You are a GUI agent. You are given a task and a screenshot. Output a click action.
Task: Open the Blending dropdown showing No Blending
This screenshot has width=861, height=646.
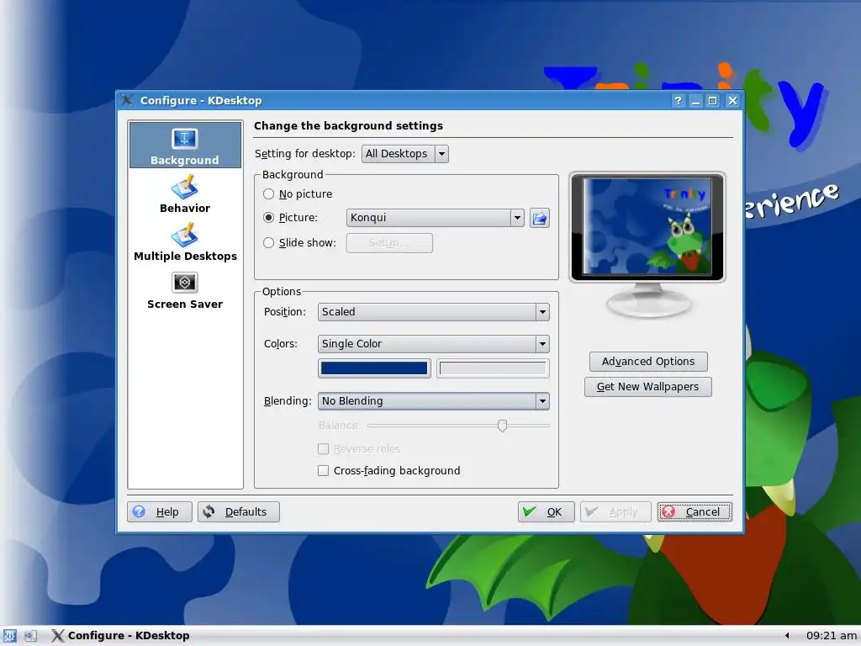pyautogui.click(x=434, y=401)
